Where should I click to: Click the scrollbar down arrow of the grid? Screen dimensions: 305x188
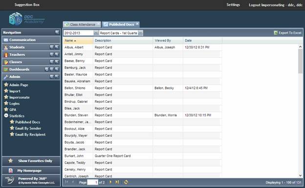coord(300,175)
